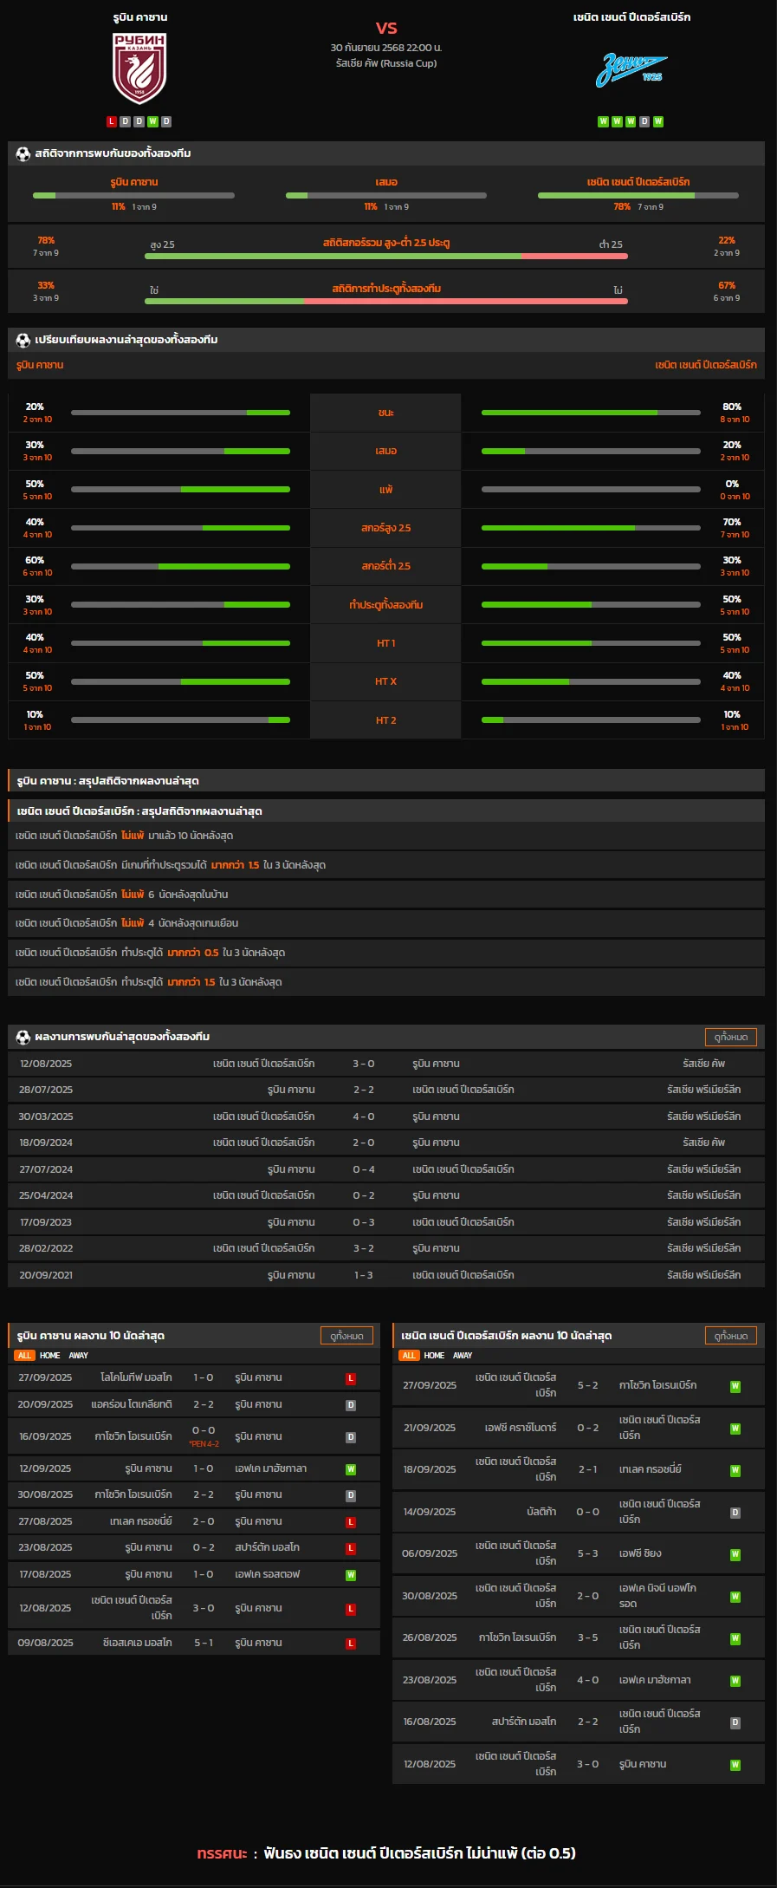
Task: Click the Zenit club logo
Action: [631, 70]
